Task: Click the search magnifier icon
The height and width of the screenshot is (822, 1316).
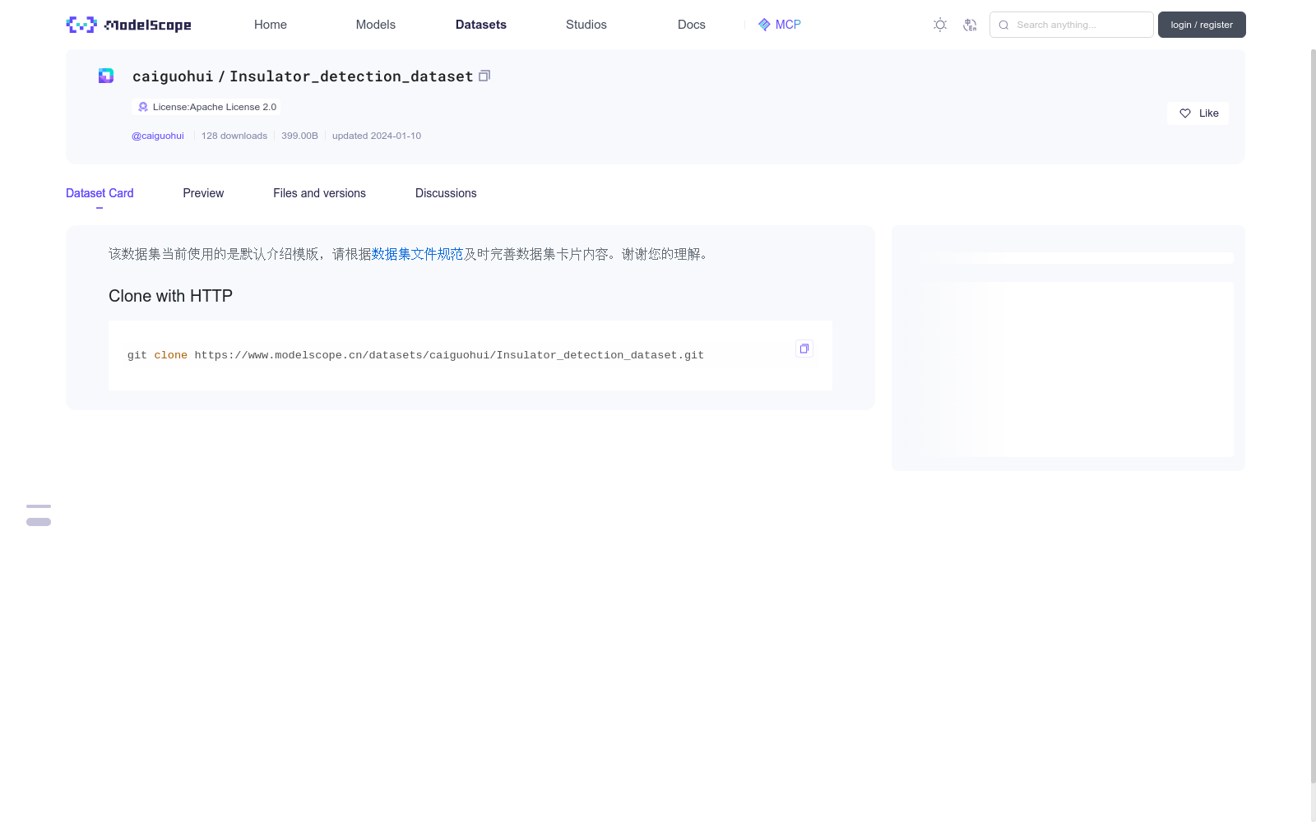Action: [x=1003, y=25]
